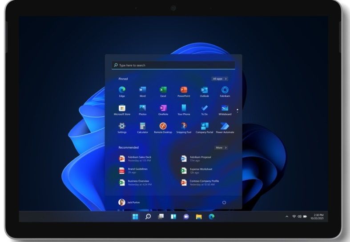Open Settings from the Start menu
The width and height of the screenshot is (350, 242).
(x=122, y=128)
